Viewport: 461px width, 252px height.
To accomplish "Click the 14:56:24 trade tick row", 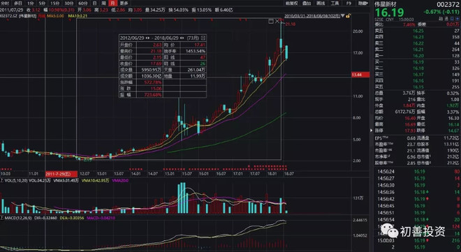I will [418, 172].
